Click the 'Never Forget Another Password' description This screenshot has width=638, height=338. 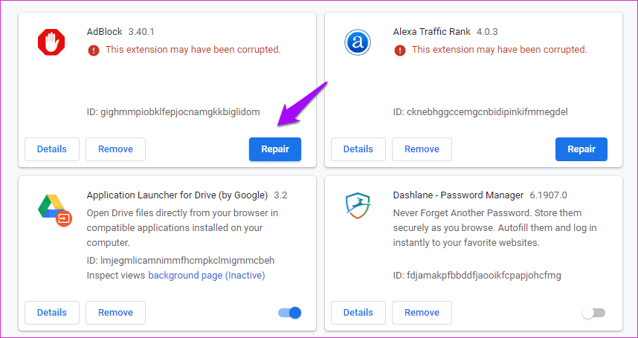(494, 228)
